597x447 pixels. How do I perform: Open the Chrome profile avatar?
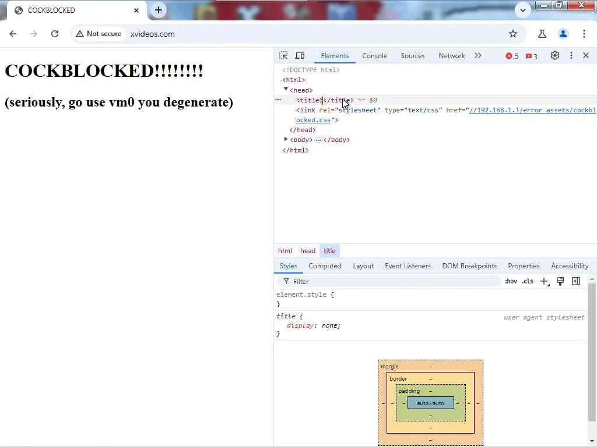coord(563,34)
